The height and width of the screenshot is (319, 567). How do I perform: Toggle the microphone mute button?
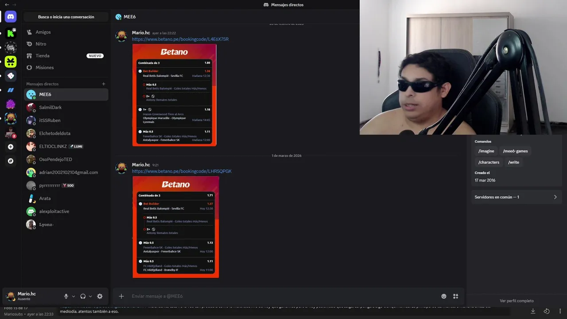click(66, 296)
